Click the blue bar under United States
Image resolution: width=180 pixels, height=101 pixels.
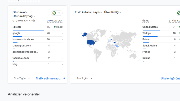[x=151, y=30]
